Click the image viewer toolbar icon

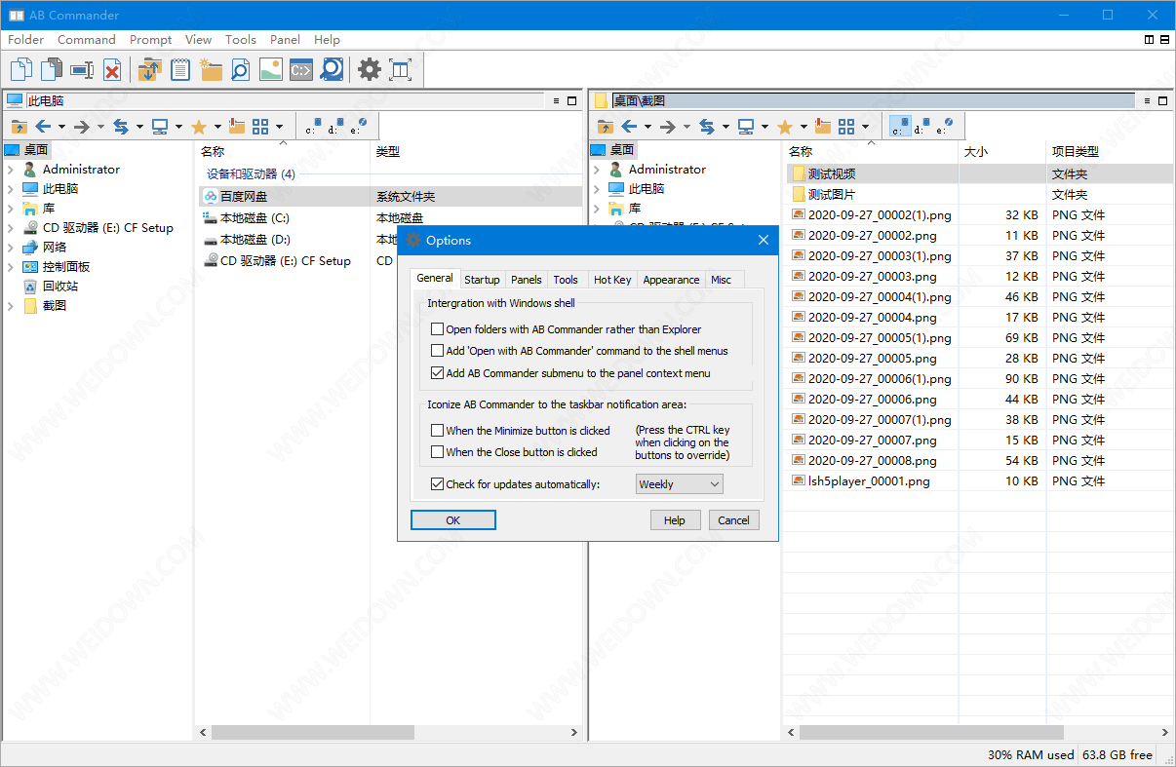pyautogui.click(x=271, y=69)
